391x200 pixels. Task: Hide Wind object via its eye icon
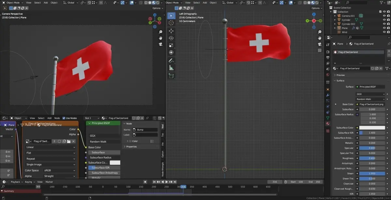(x=384, y=32)
